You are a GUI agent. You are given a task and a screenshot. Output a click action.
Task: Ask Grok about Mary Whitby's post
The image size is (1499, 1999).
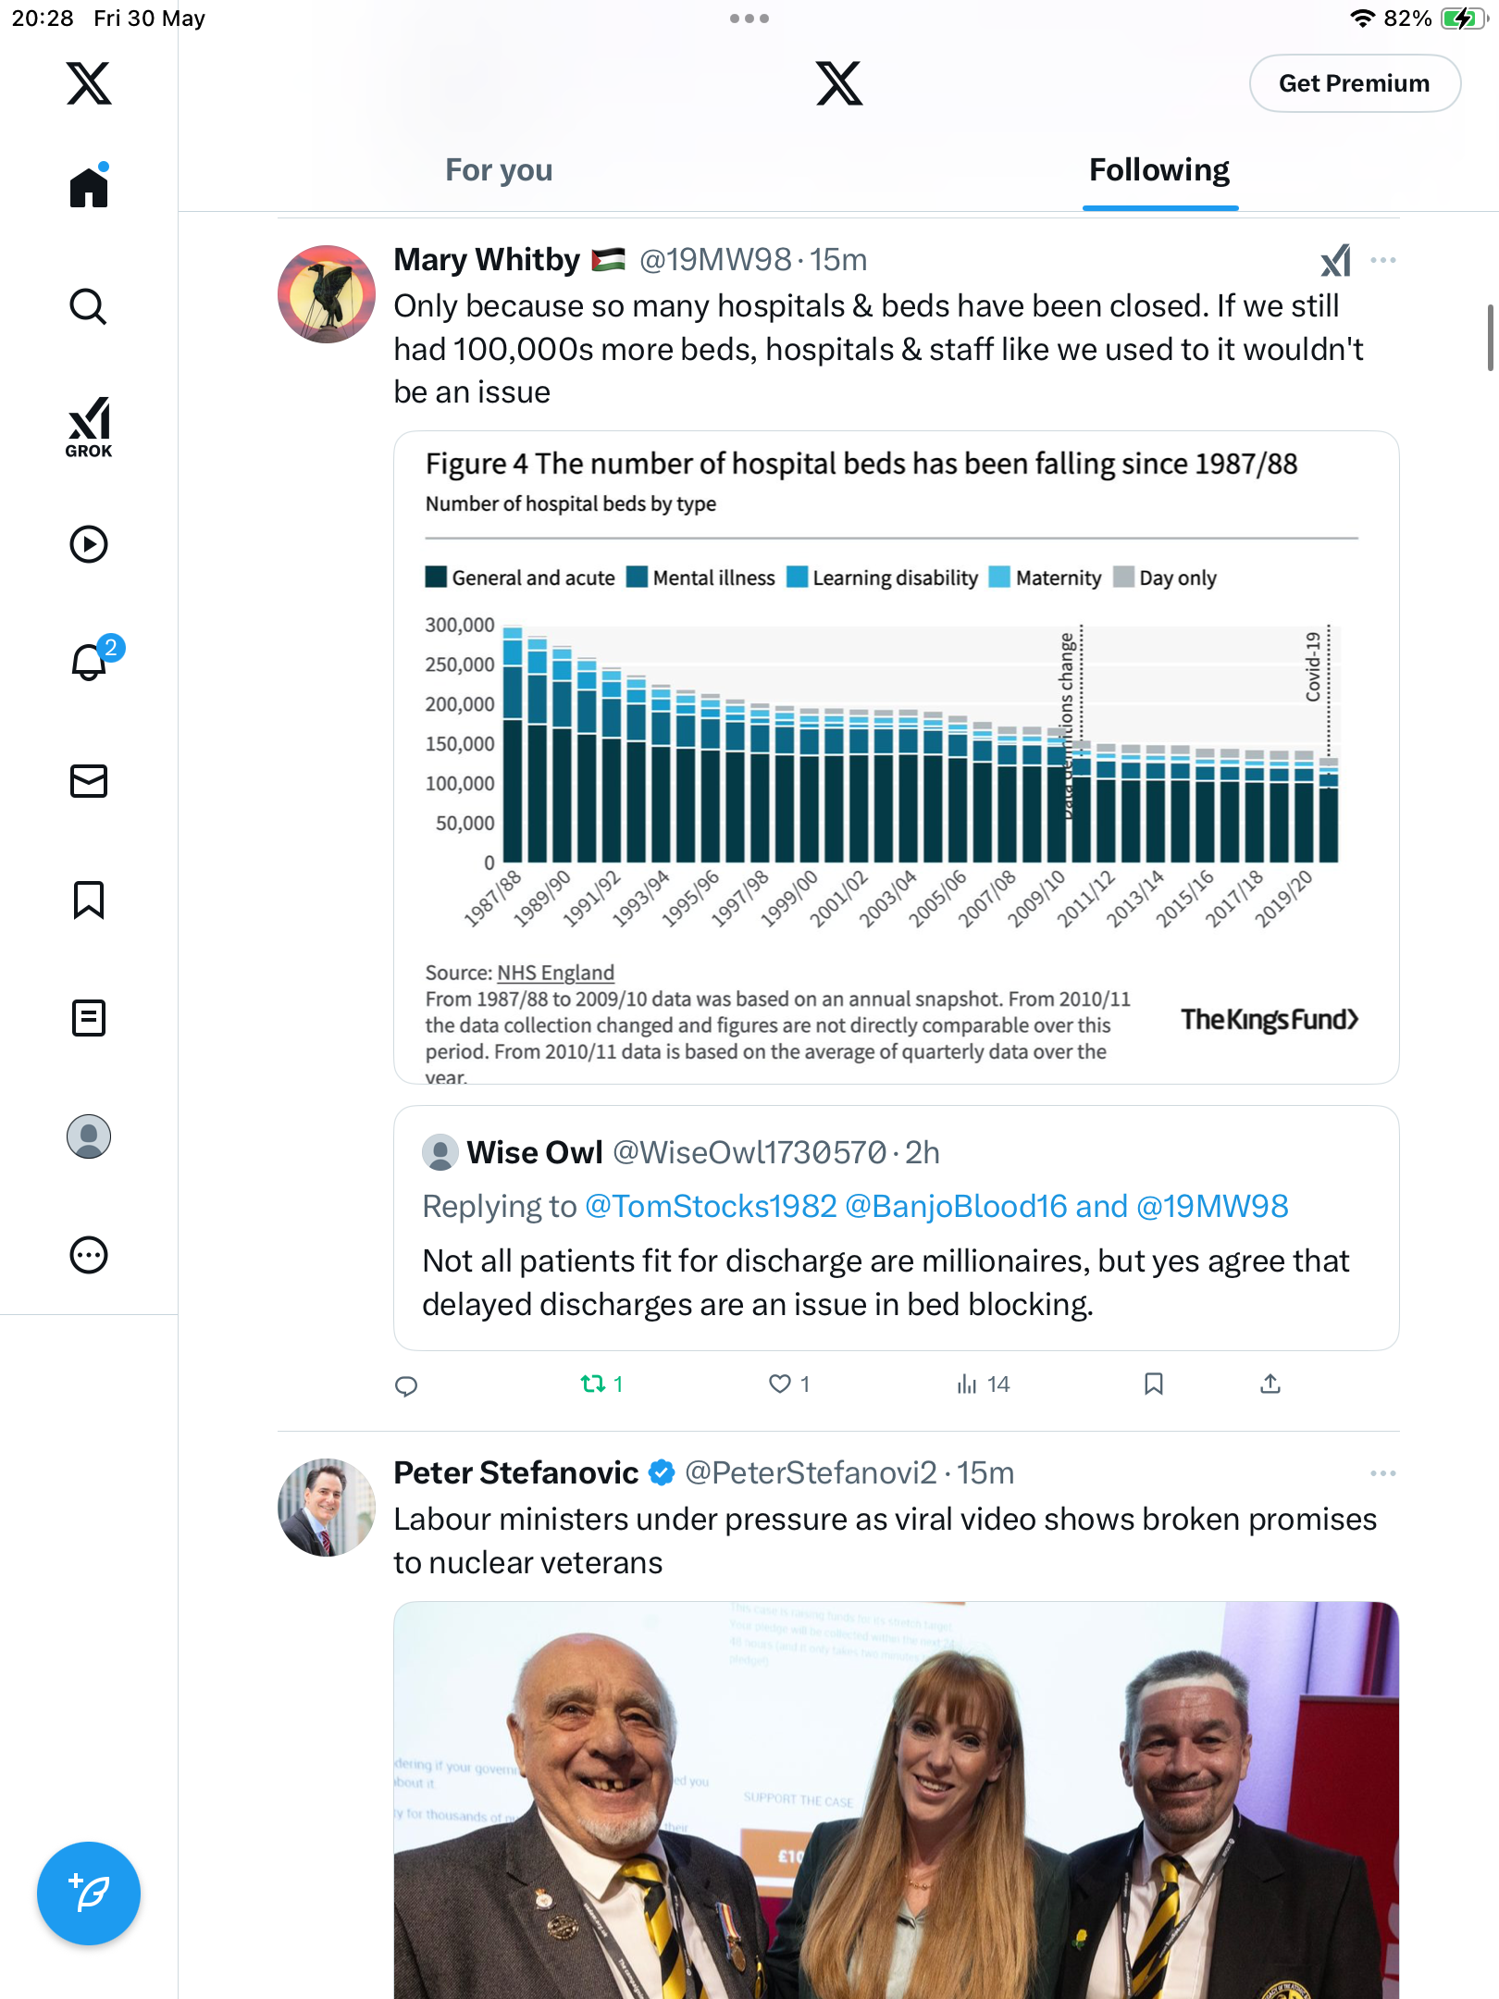1336,260
